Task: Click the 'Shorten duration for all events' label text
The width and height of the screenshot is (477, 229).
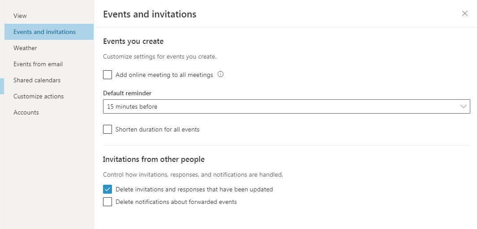Action: [x=157, y=129]
